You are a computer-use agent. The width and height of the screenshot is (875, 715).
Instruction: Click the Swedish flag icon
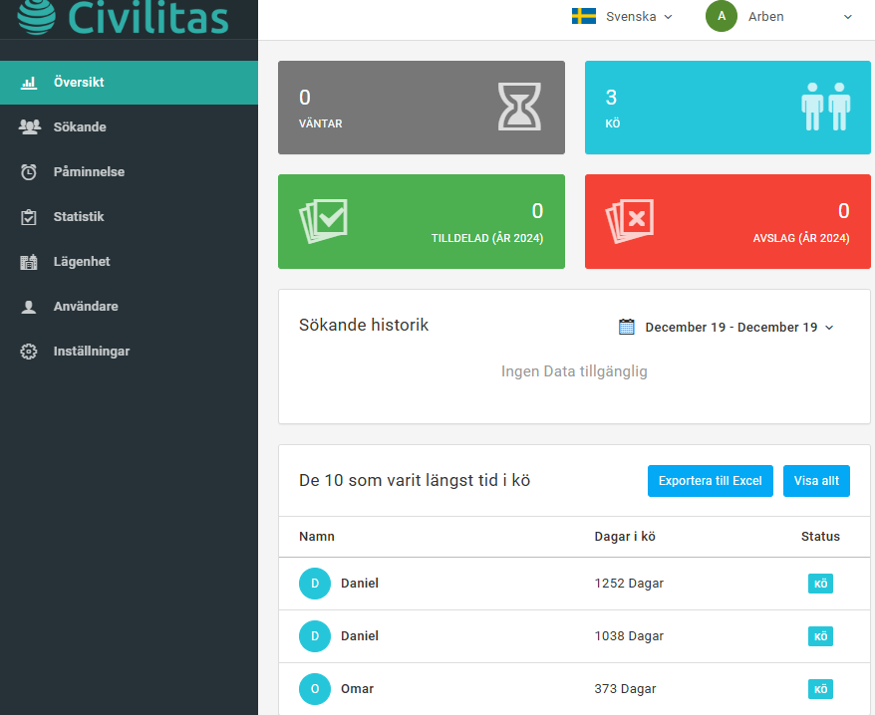coord(583,16)
